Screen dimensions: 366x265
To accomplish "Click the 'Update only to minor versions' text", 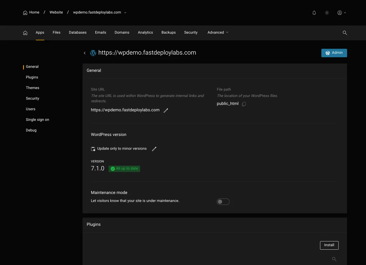I will tap(122, 149).
